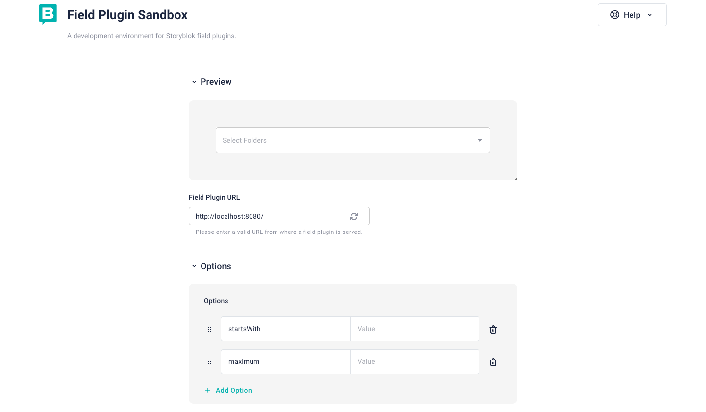
Task: Delete the maximum option row
Action: (x=493, y=362)
